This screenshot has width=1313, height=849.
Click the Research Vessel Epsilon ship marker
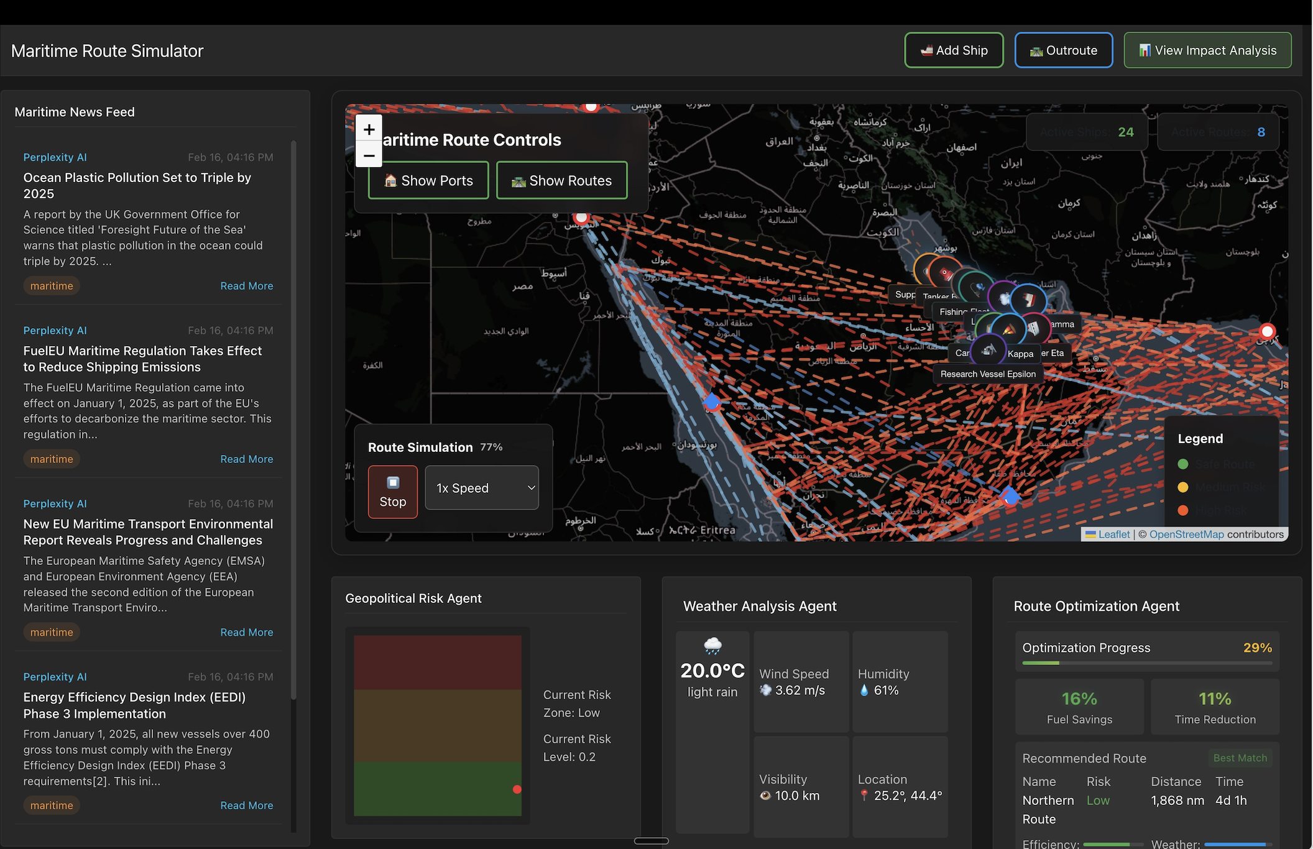[x=988, y=351]
